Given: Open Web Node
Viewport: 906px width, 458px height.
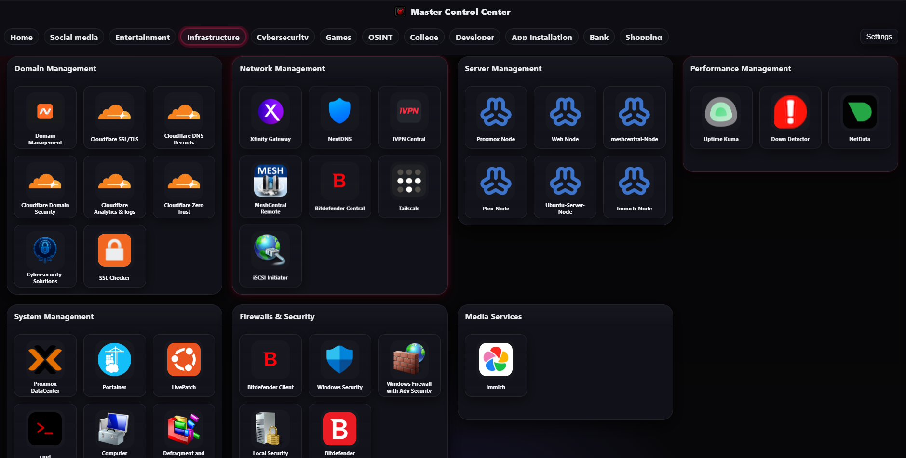Looking at the screenshot, I should tap(565, 118).
